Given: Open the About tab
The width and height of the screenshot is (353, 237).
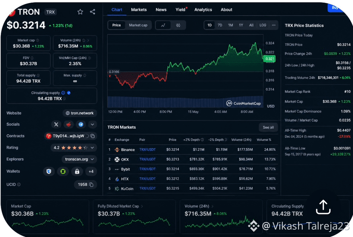Looking at the screenshot, I should point(226,10).
